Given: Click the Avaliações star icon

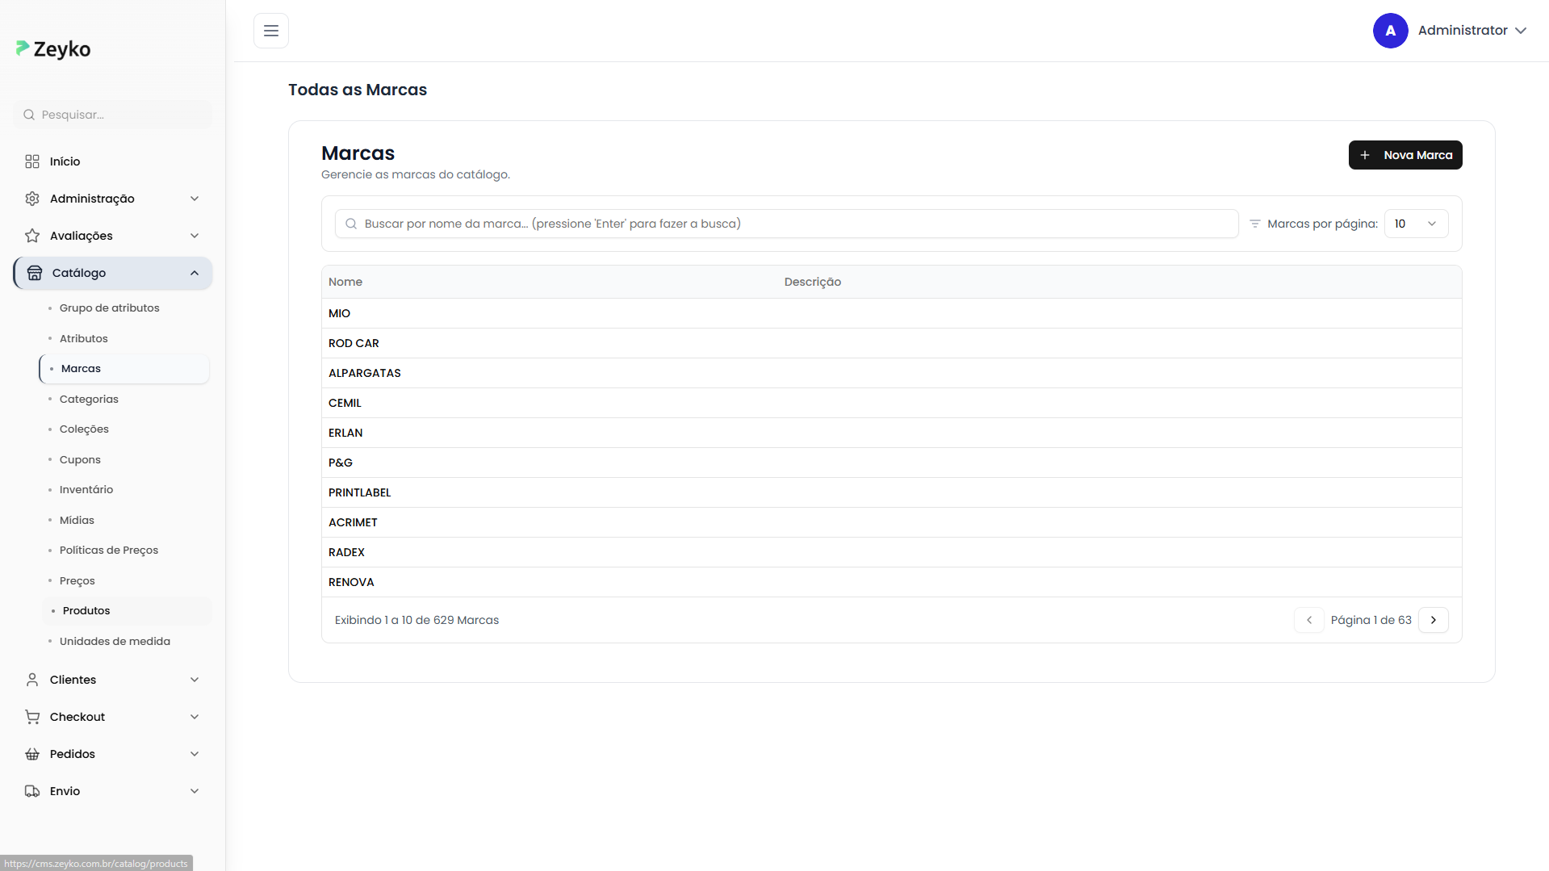Looking at the screenshot, I should 32,236.
